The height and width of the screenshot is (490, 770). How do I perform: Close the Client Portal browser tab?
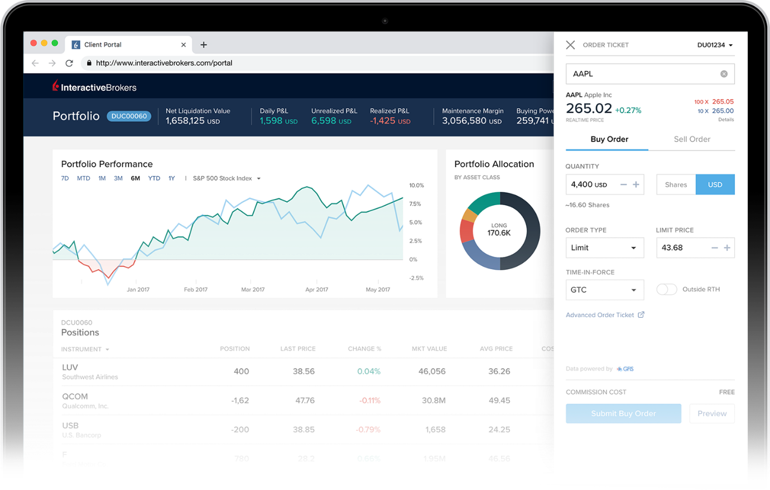pyautogui.click(x=184, y=45)
